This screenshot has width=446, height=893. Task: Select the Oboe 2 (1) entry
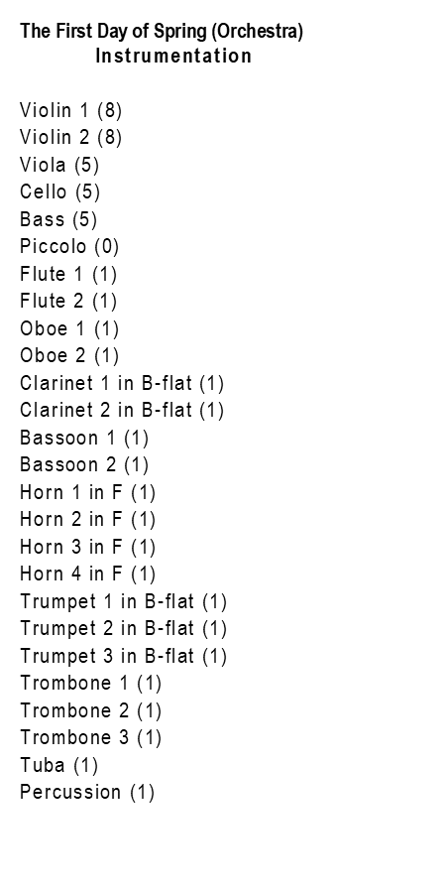(x=69, y=356)
